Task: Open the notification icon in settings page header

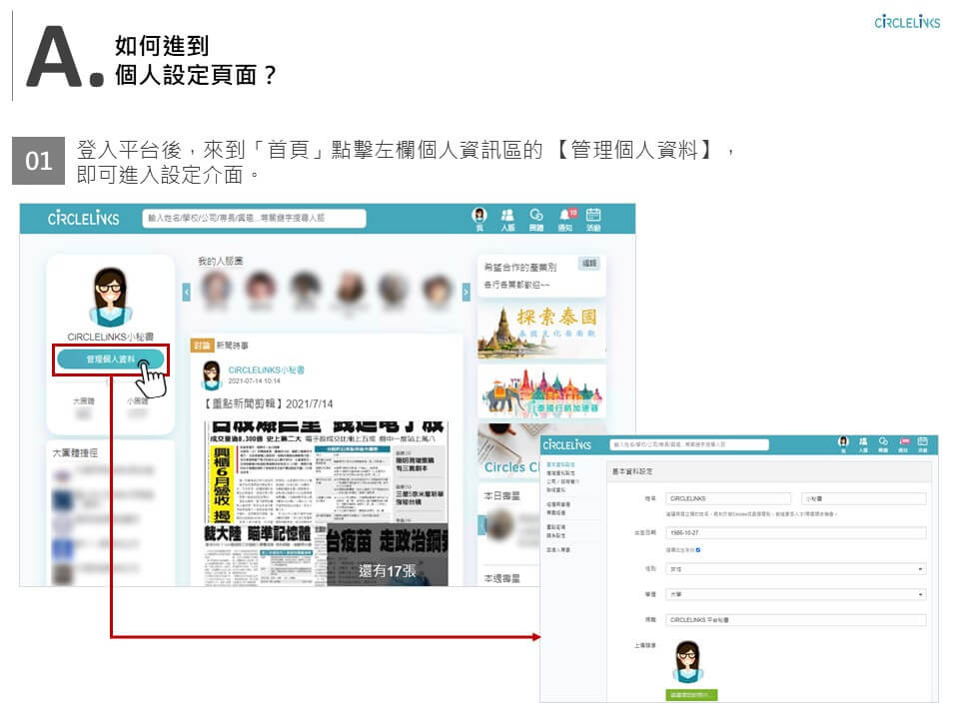Action: click(903, 444)
